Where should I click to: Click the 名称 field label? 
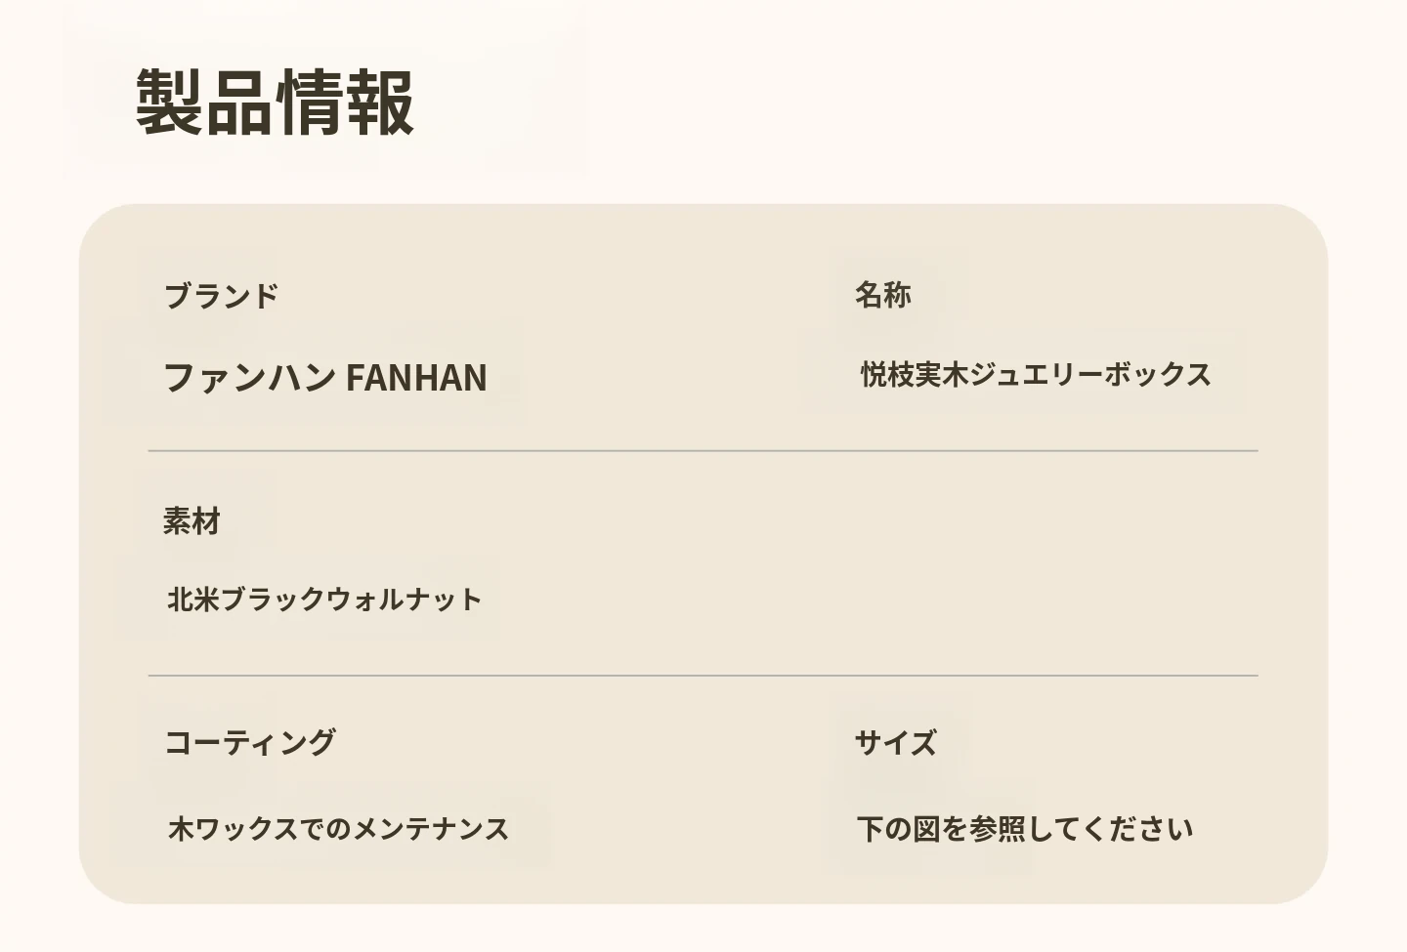pyautogui.click(x=883, y=294)
